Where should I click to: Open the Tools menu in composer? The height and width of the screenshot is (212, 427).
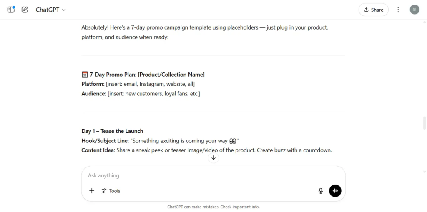pos(111,191)
